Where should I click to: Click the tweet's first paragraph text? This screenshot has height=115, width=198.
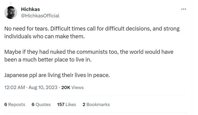[x=92, y=32]
